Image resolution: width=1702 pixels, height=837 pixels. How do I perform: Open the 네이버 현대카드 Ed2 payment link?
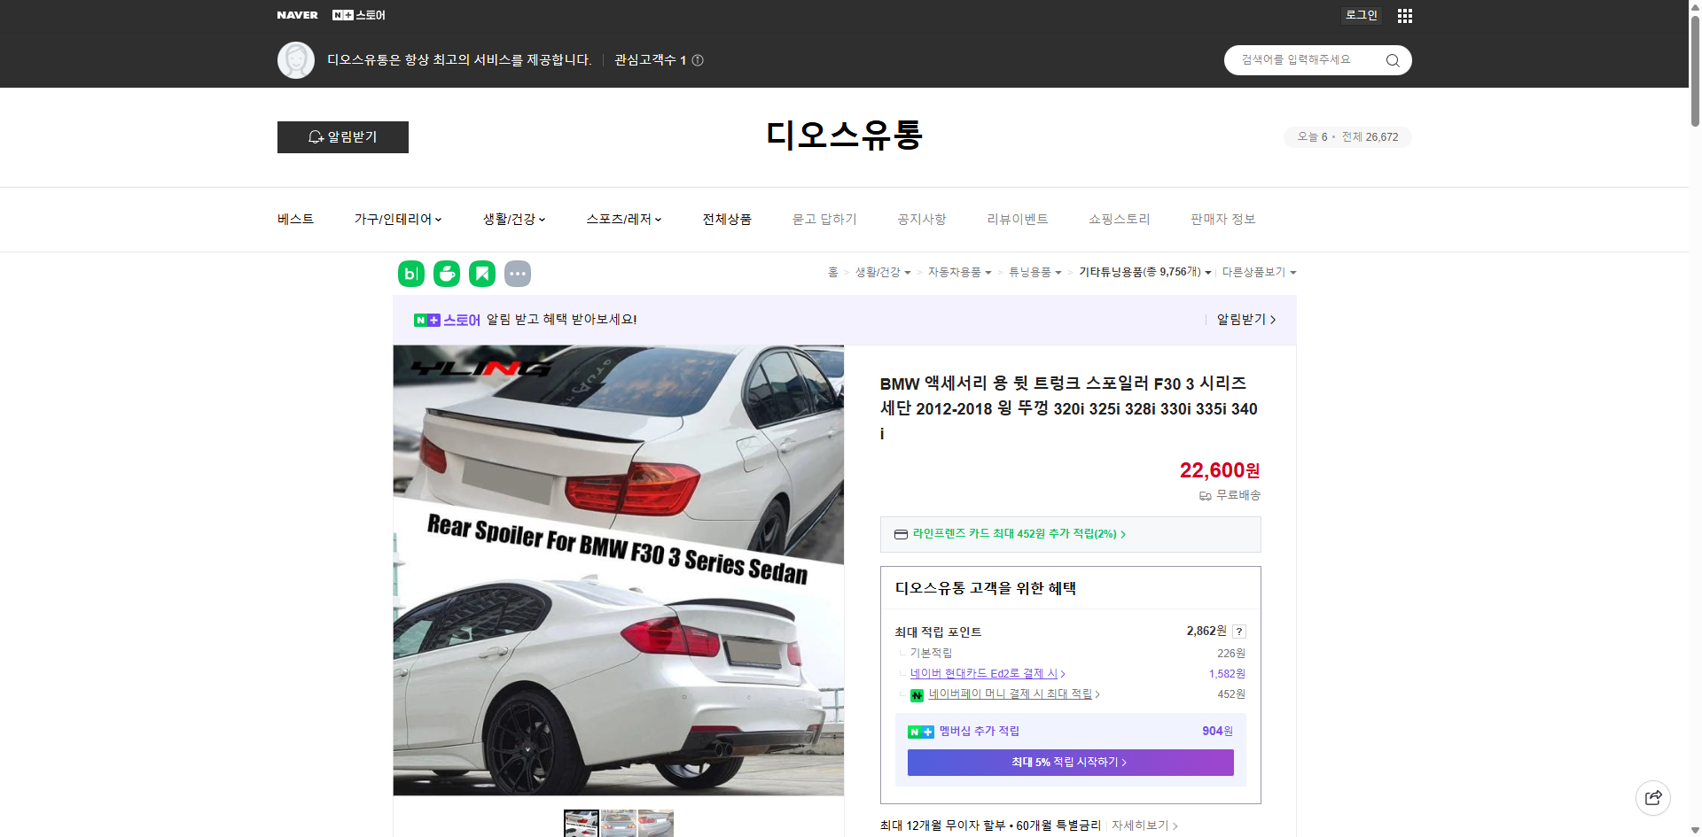click(984, 673)
